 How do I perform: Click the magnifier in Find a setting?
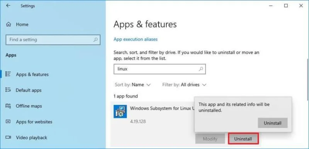click(x=95, y=39)
